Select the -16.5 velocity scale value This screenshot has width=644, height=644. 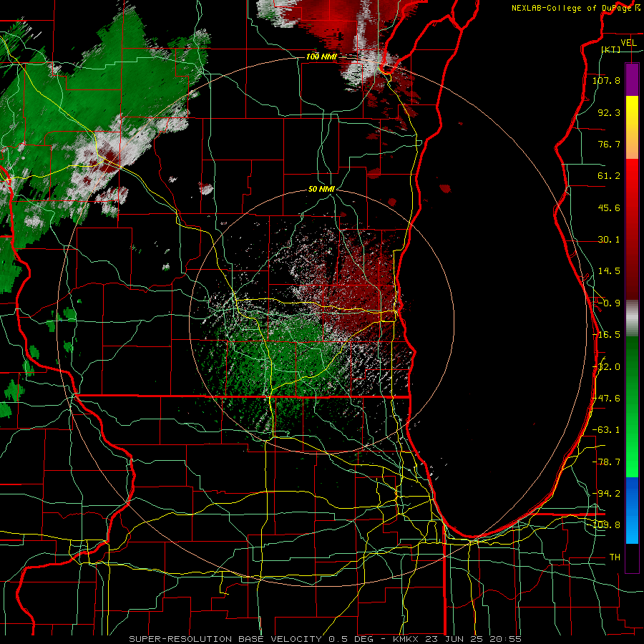point(606,335)
